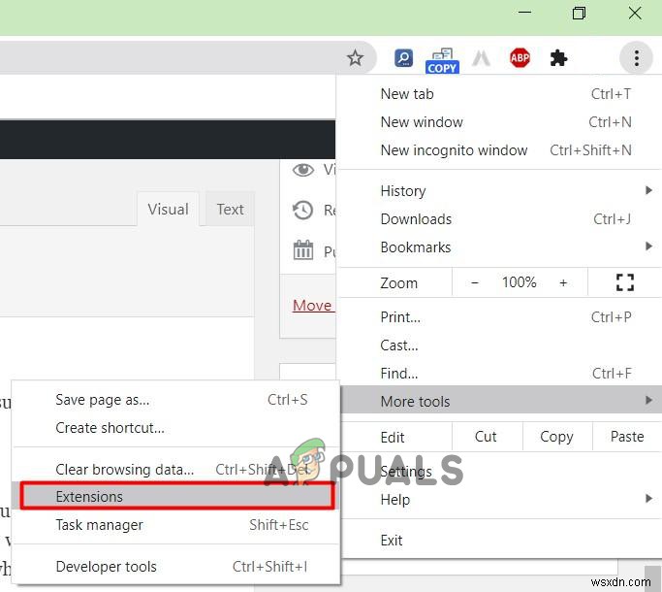
Task: Click Paste in the Edit row
Action: coord(627,437)
